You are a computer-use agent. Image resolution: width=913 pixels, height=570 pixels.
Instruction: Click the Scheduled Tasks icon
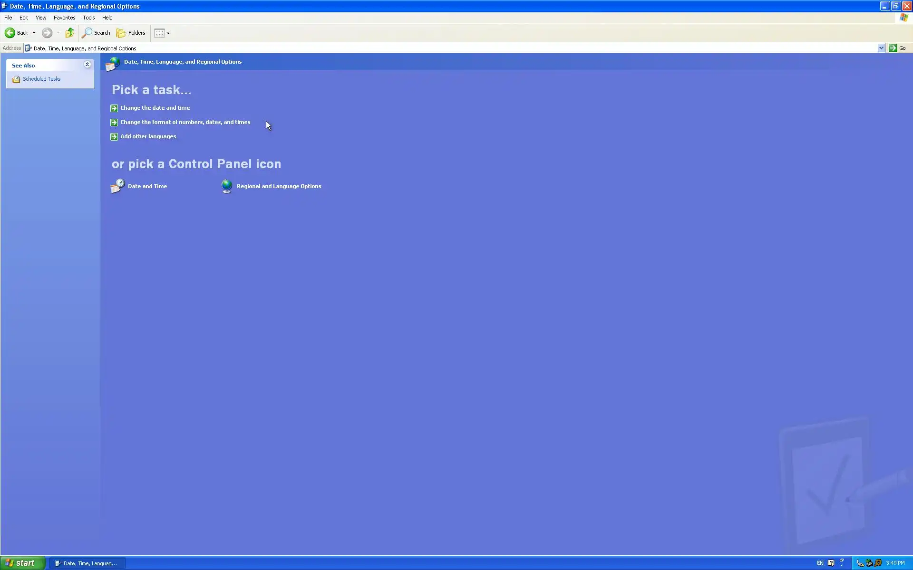(x=16, y=79)
